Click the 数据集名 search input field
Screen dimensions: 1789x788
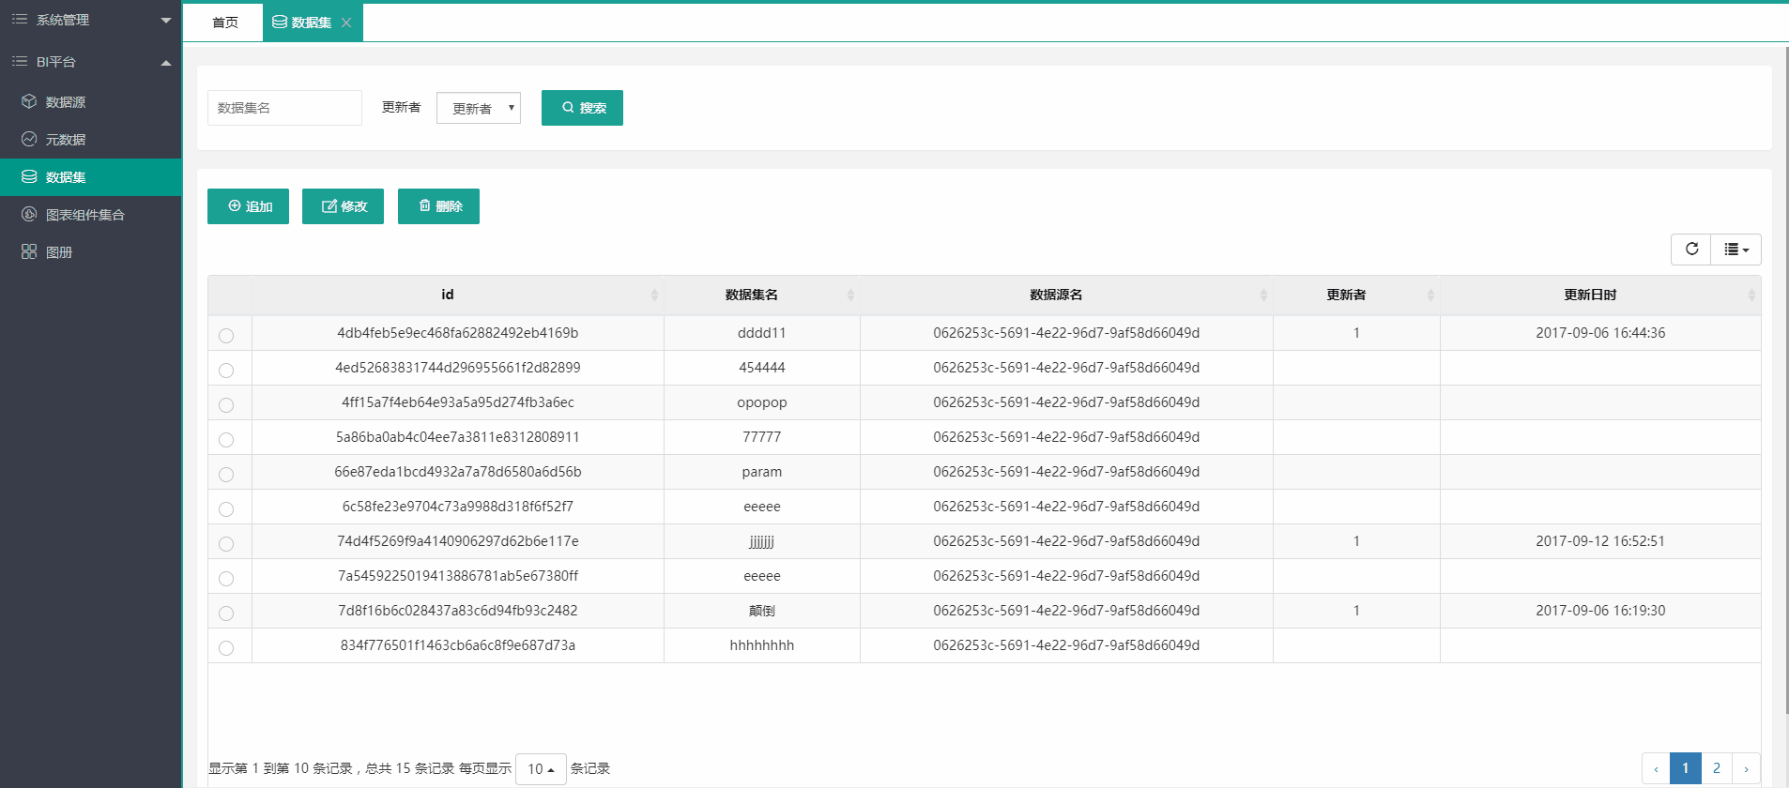(284, 108)
